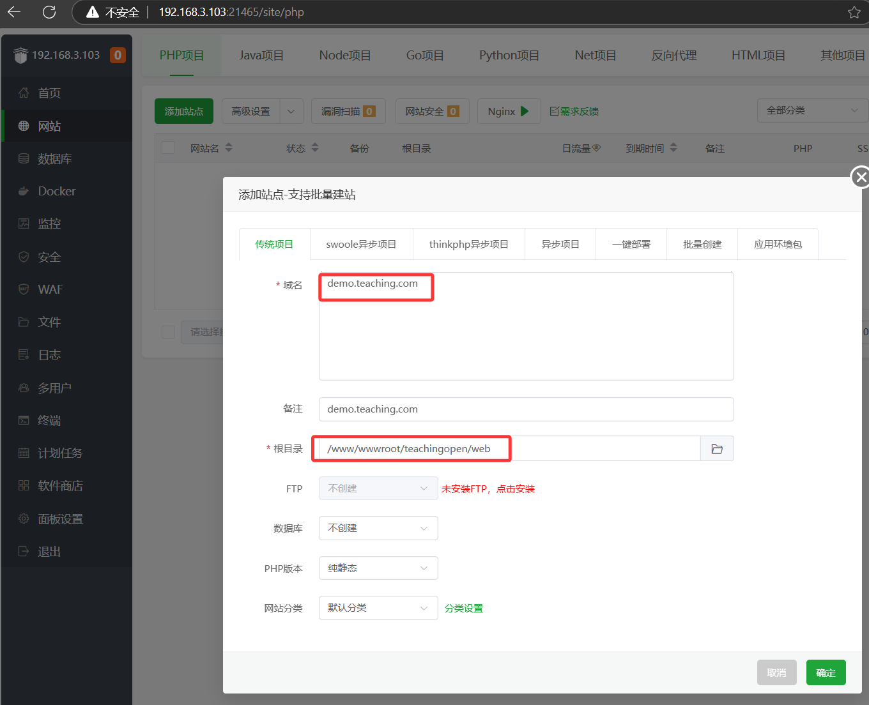
Task: Reload the page with browser refresh icon
Action: pyautogui.click(x=49, y=12)
